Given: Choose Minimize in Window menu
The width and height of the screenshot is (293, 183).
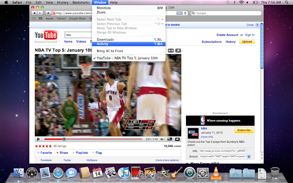Looking at the screenshot, I should (129, 8).
